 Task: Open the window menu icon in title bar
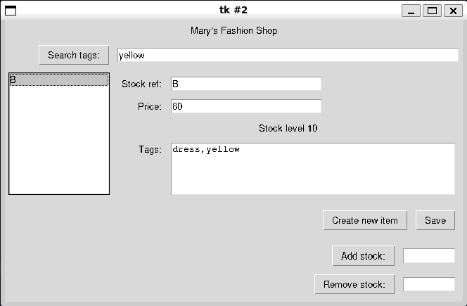(11, 10)
